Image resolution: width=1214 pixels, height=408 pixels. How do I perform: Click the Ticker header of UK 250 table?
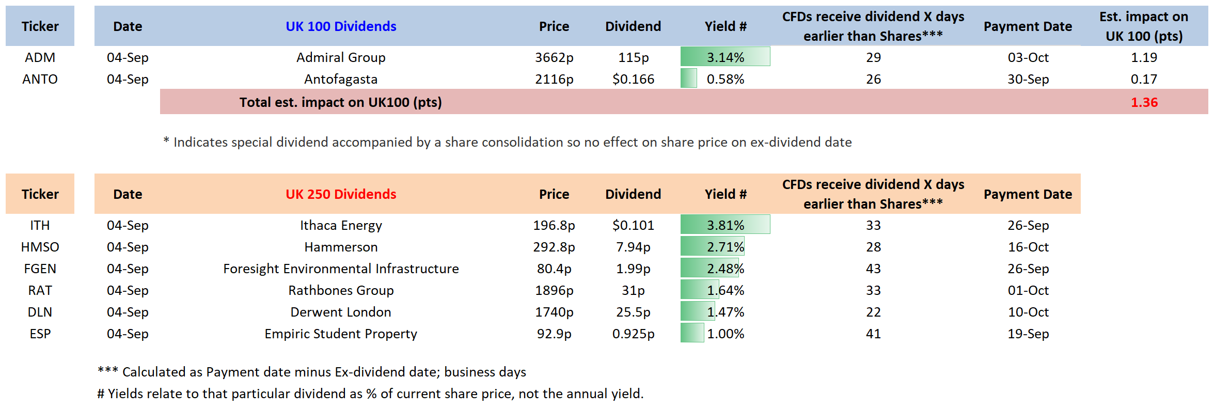40,194
